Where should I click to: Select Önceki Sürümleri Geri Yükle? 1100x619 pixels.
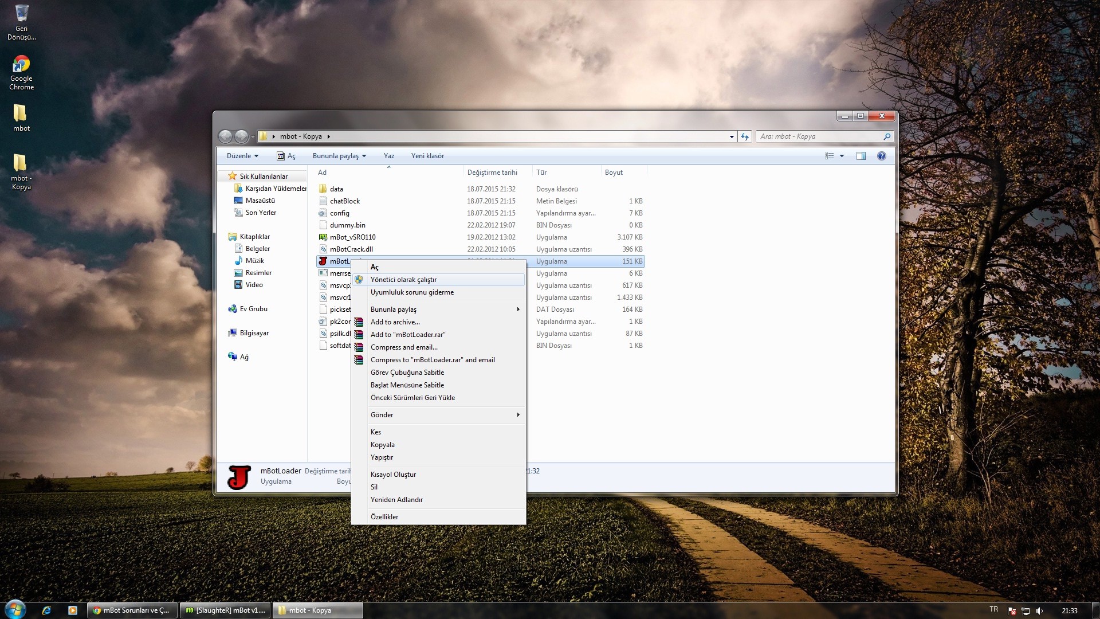(439, 398)
